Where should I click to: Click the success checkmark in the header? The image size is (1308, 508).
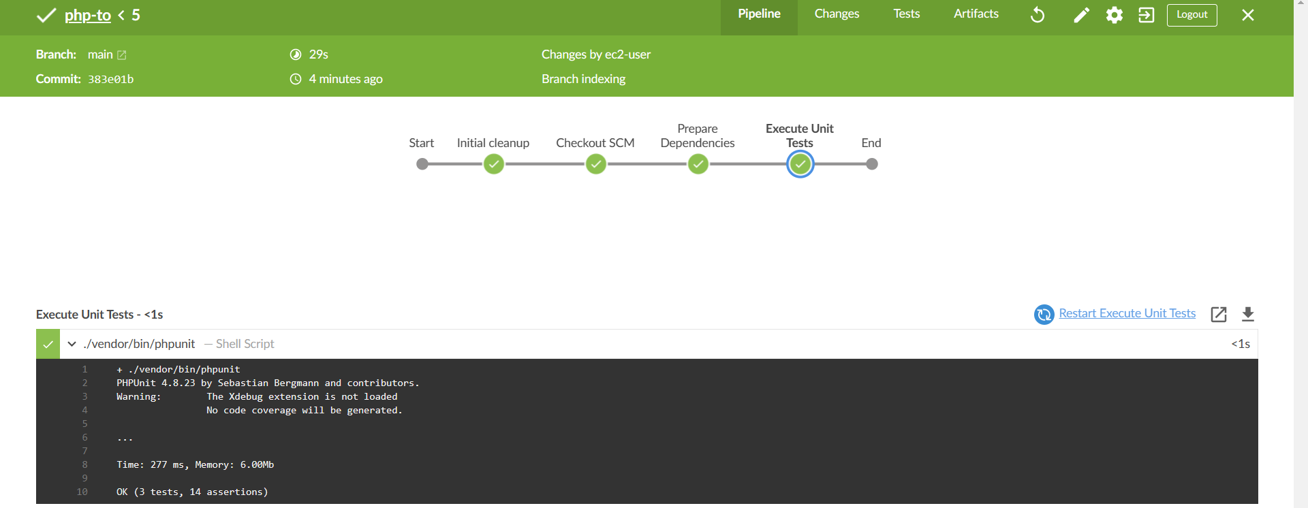(46, 15)
